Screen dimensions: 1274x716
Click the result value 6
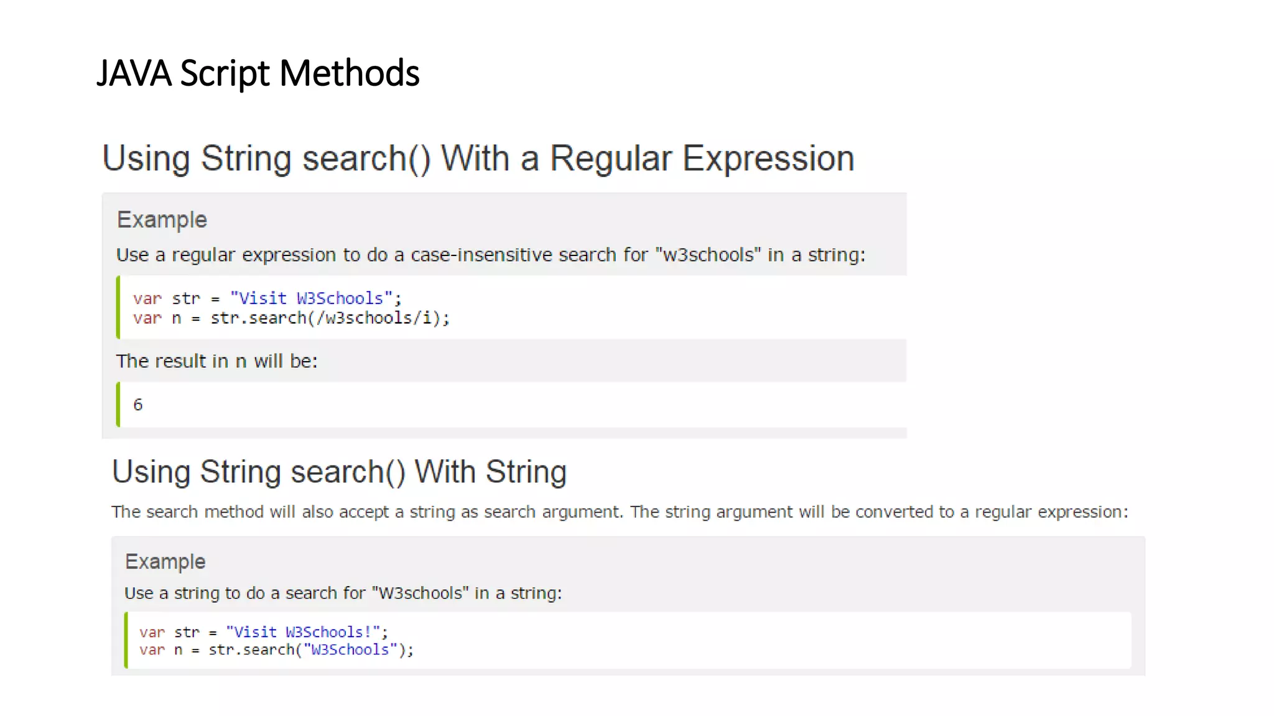138,405
